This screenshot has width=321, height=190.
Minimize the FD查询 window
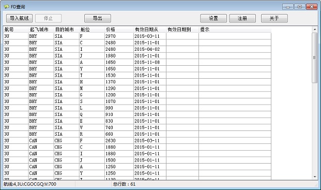(287, 7)
